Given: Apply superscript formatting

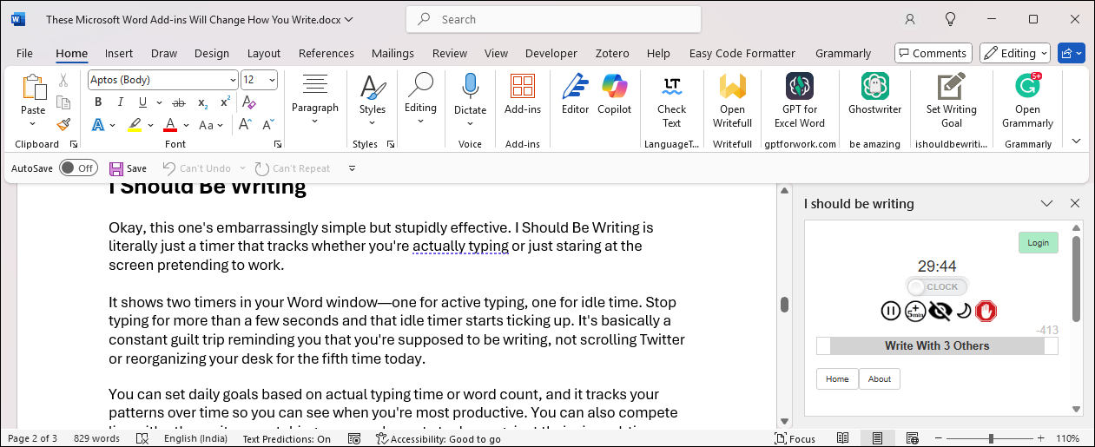Looking at the screenshot, I should click(225, 102).
